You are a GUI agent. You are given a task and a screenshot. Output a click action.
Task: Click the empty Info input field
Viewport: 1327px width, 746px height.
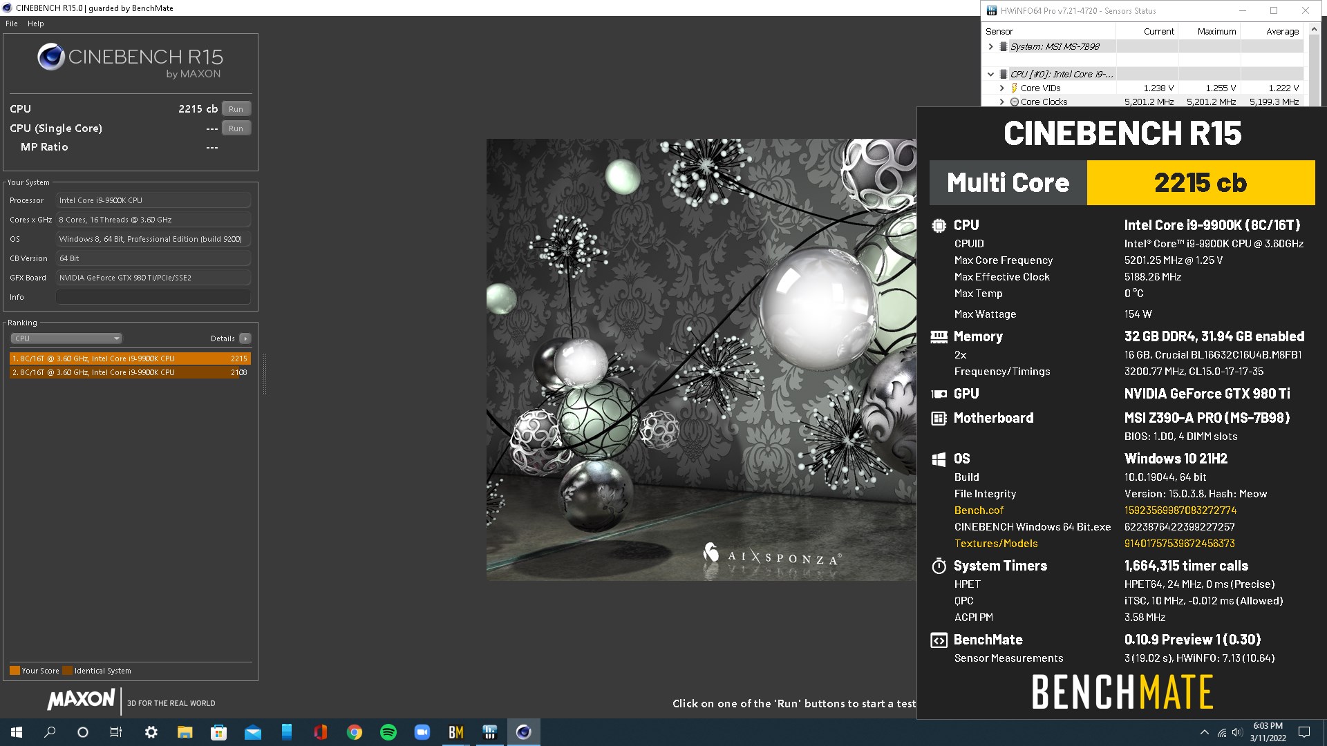click(153, 297)
